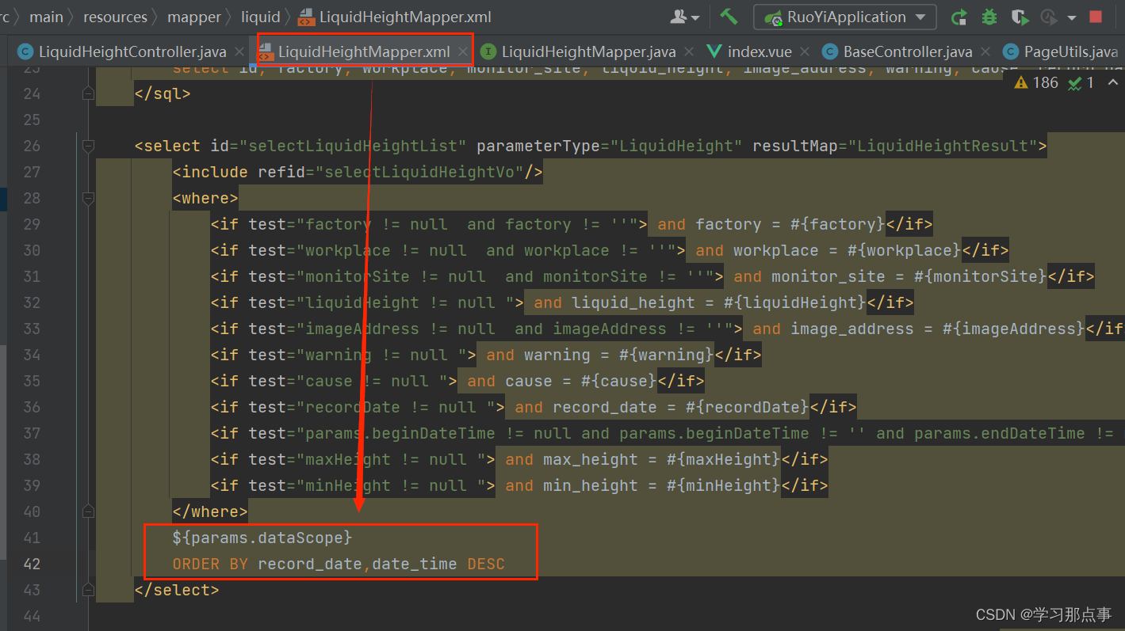Image resolution: width=1125 pixels, height=631 pixels.
Task: Close the LiquidHeightMapper.java tab
Action: pyautogui.click(x=689, y=52)
